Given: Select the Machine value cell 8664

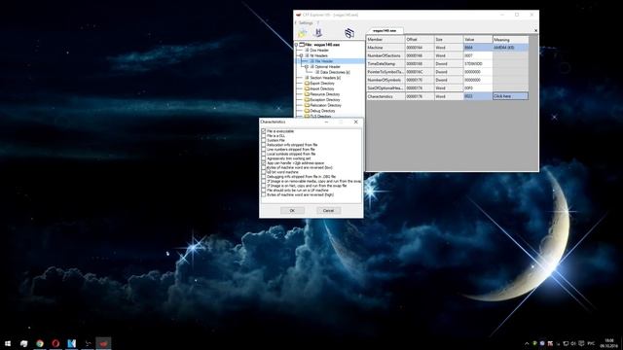Looking at the screenshot, I should (478, 48).
